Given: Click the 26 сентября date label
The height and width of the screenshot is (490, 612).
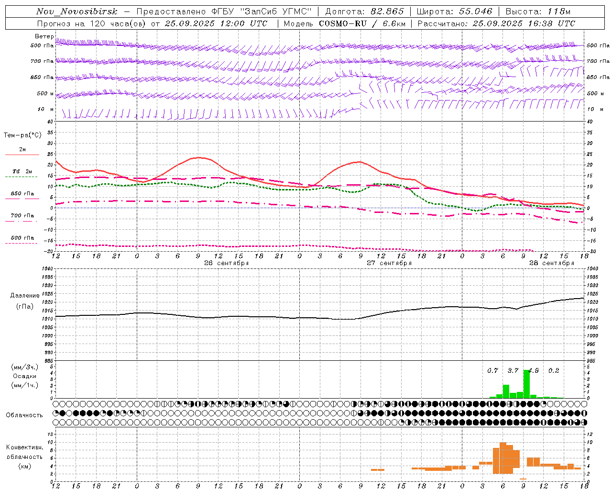Looking at the screenshot, I should click(x=226, y=263).
